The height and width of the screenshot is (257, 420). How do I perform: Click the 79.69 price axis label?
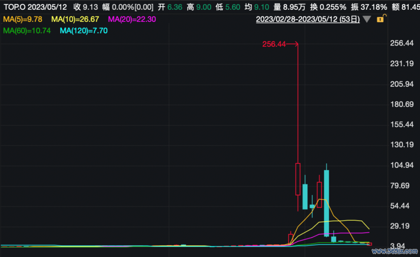[400, 186]
